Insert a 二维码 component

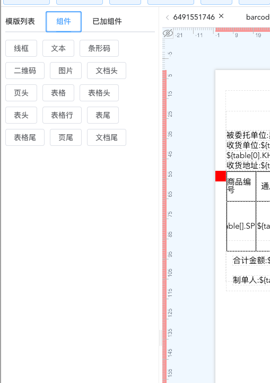(25, 71)
